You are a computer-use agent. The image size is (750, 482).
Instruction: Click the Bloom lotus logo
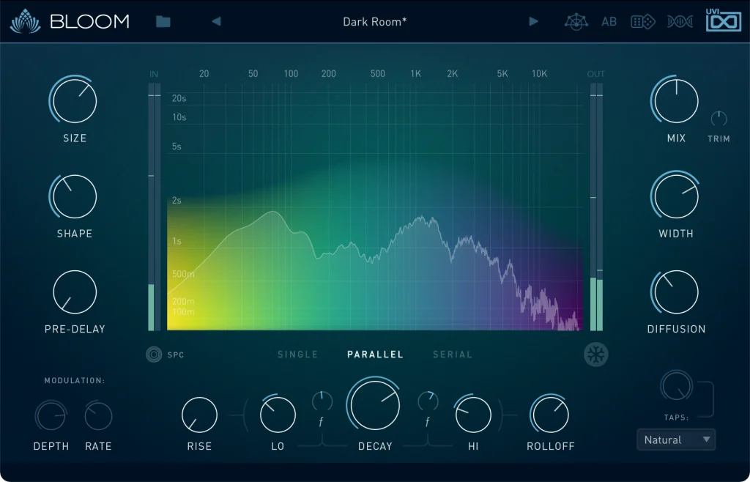[x=26, y=22]
